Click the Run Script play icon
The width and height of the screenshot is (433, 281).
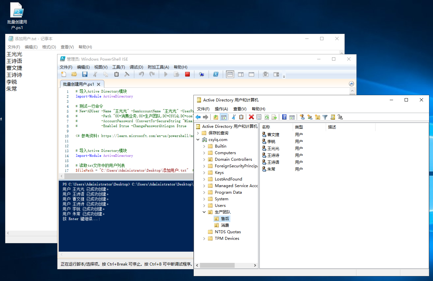[x=166, y=74]
